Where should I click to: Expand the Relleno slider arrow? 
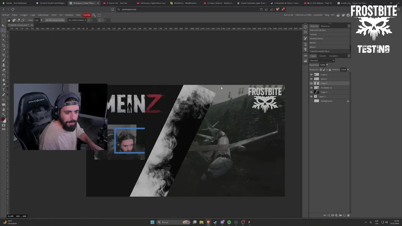(348, 70)
